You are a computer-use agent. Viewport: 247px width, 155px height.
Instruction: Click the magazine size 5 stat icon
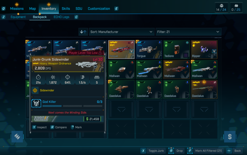(x=97, y=77)
